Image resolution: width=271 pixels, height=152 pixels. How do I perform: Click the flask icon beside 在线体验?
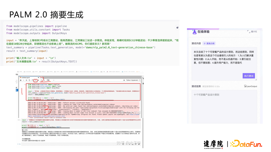194,32
